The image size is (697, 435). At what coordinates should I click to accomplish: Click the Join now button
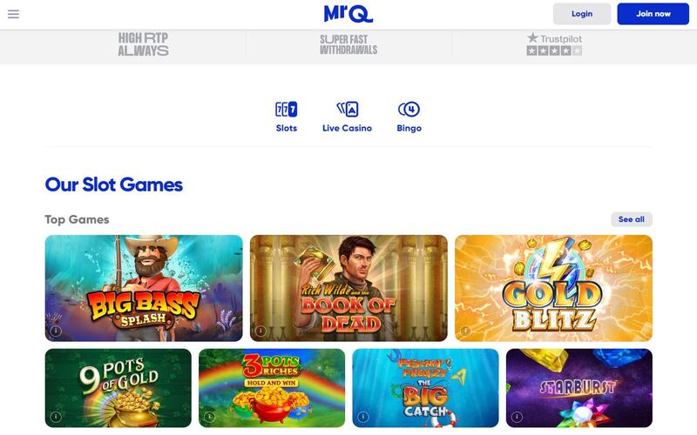click(653, 14)
